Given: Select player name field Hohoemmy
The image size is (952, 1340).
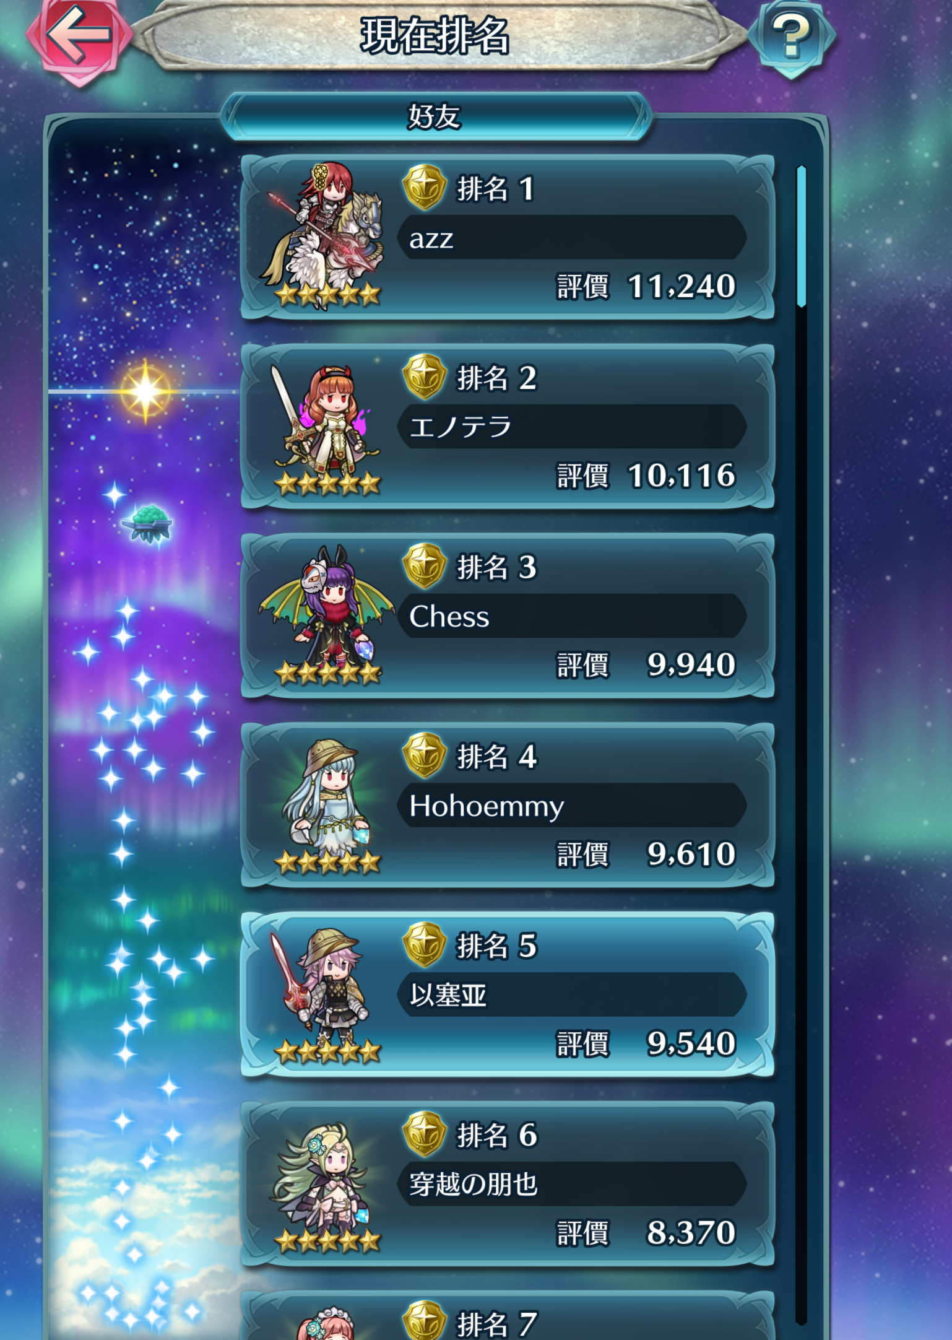Looking at the screenshot, I should coord(572,805).
